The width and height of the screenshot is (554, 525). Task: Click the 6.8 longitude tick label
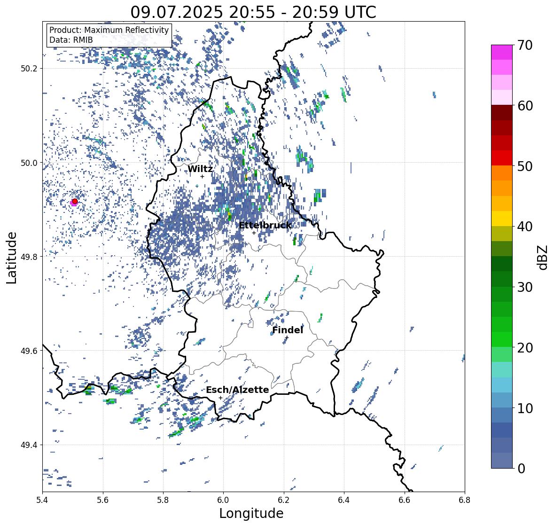tap(465, 500)
